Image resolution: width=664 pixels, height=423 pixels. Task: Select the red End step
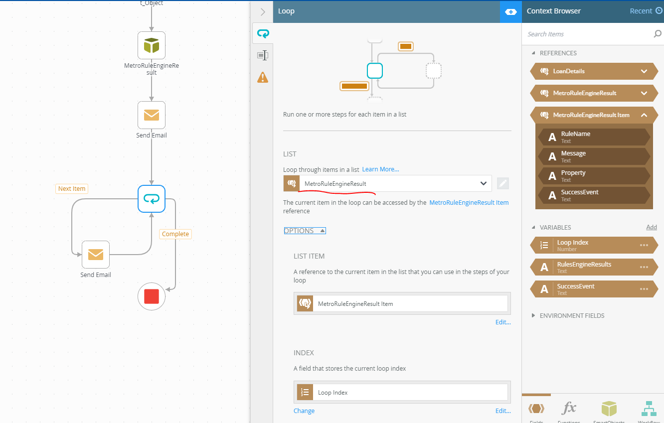pyautogui.click(x=152, y=296)
